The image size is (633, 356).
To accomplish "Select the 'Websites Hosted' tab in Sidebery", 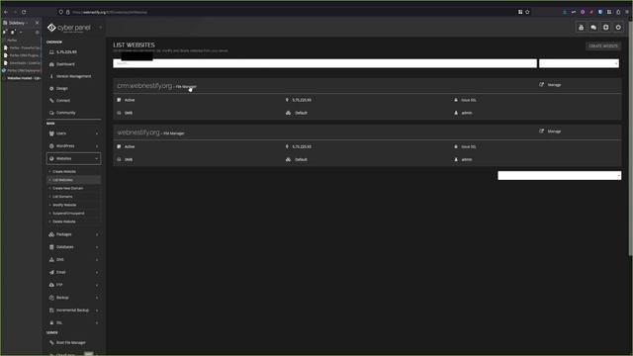I will pos(22,78).
